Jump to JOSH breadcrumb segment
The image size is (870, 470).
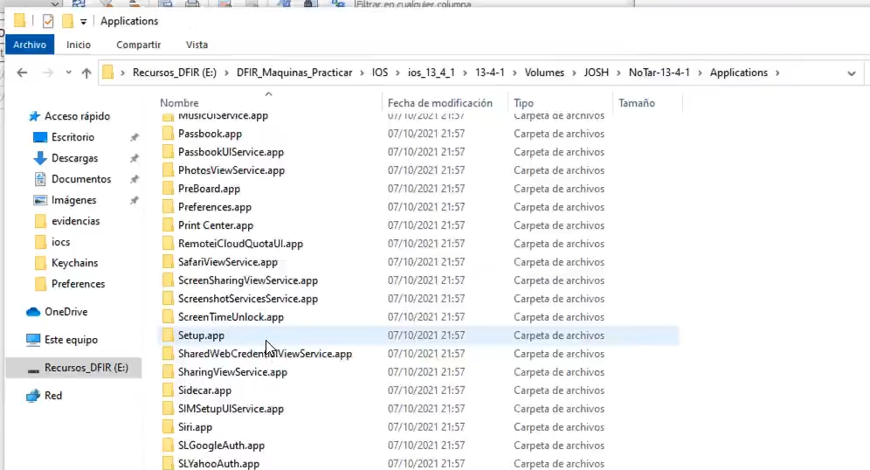pyautogui.click(x=596, y=73)
